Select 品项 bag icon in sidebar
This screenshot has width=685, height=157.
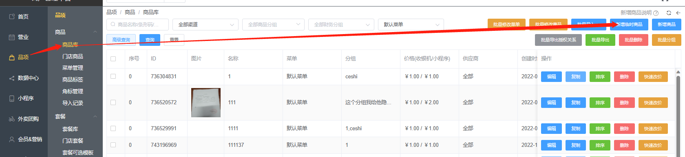pos(12,57)
